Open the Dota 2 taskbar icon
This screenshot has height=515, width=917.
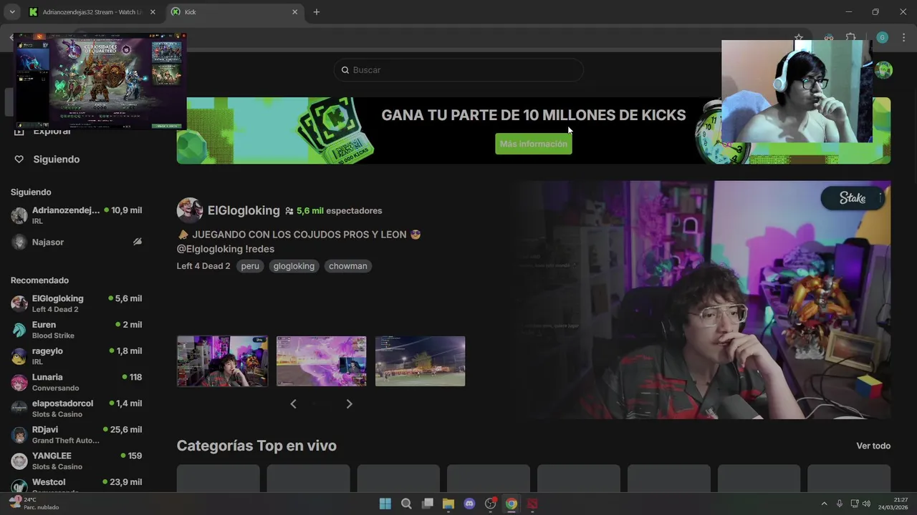(x=532, y=504)
